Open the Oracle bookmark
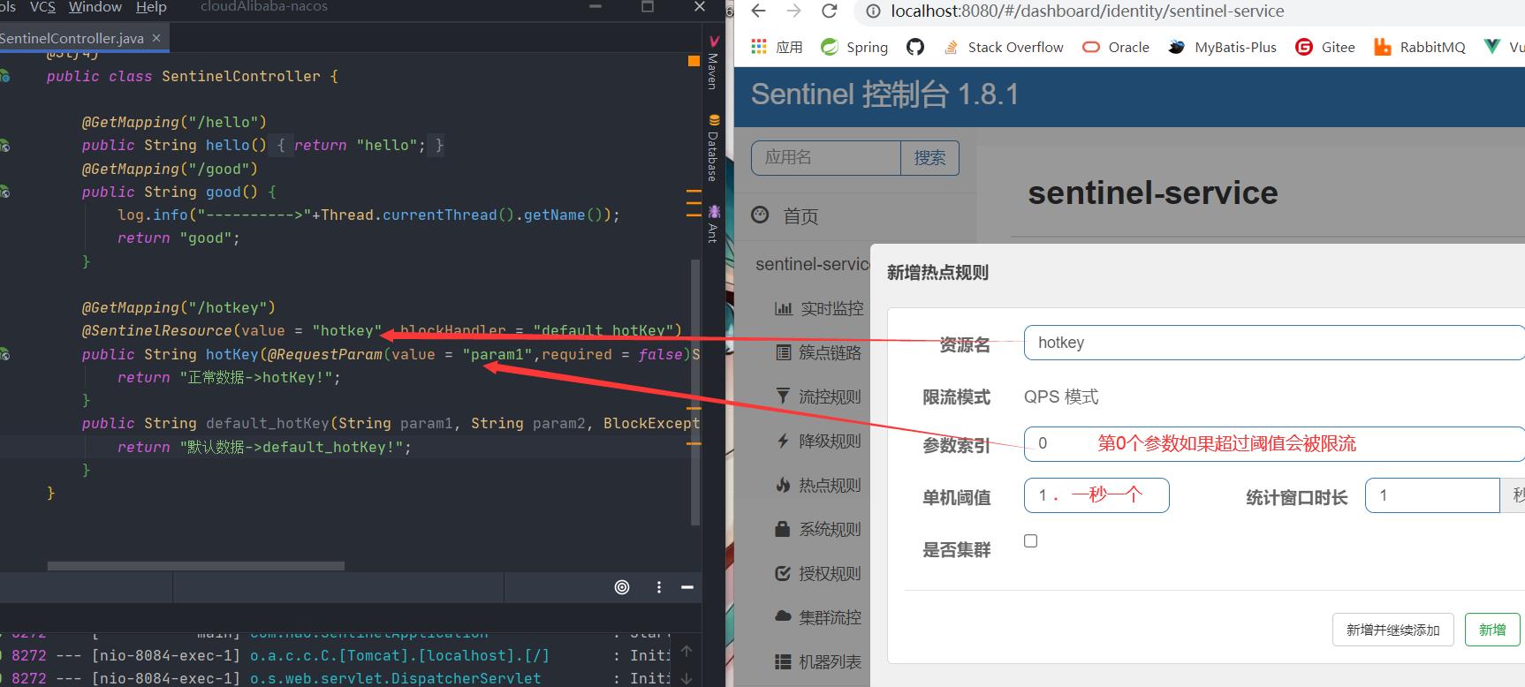This screenshot has width=1525, height=687. pos(1116,47)
